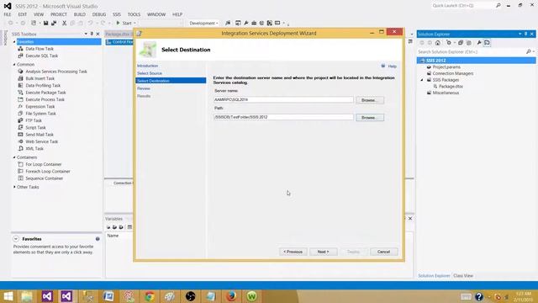Click the toolbox info icon beside Favorites description
Viewport: 538px width, 303px height.
click(x=98, y=239)
